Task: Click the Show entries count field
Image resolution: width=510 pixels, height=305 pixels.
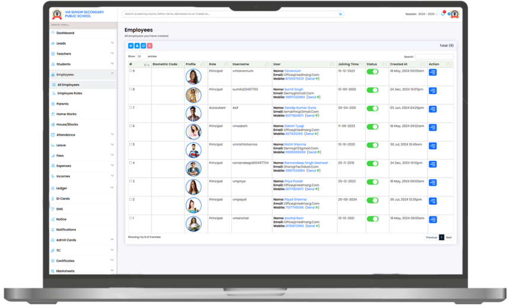Action: [142, 56]
